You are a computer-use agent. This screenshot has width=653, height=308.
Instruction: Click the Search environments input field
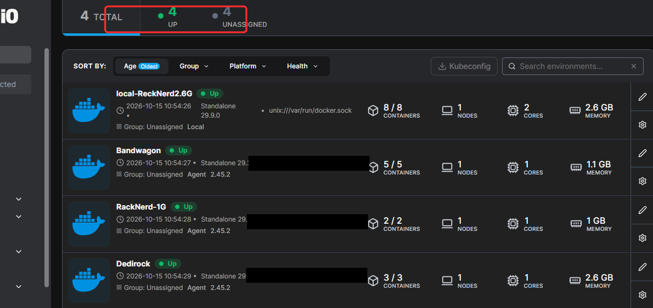[573, 66]
